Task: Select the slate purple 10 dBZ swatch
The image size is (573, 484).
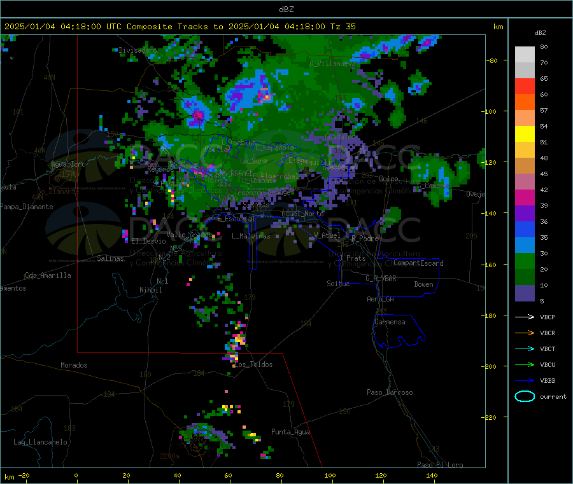Action: pos(525,293)
